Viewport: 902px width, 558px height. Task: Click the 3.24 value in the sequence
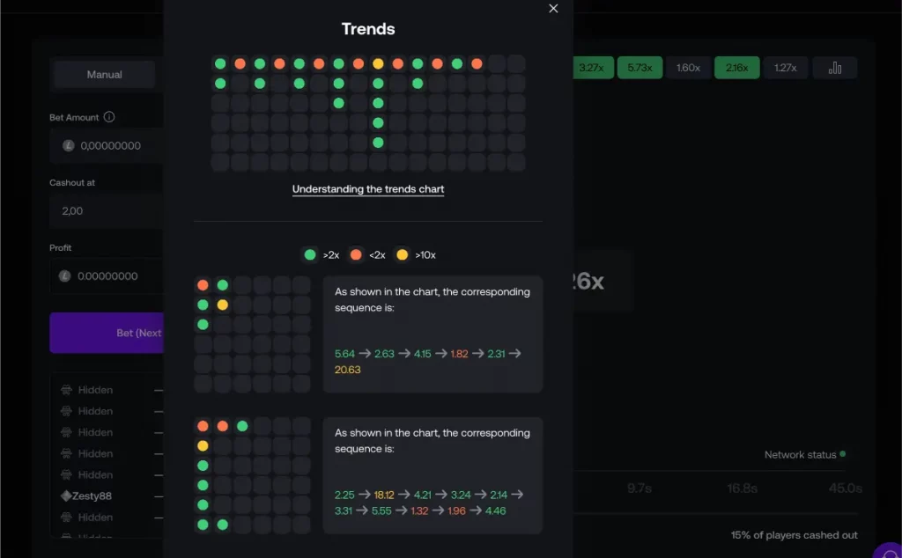[461, 495]
